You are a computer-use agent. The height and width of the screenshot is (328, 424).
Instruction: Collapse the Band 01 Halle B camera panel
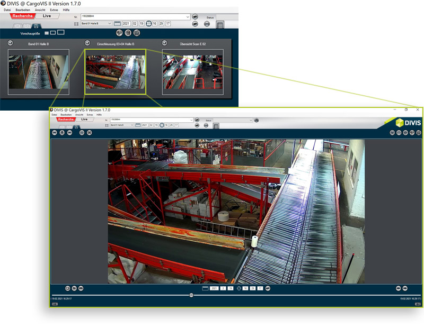[x=10, y=43]
